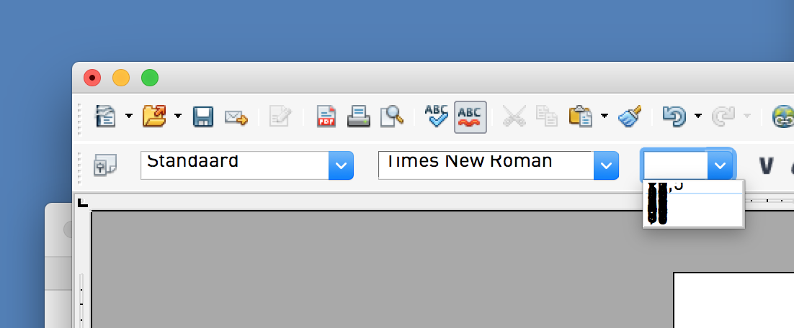794x328 pixels.
Task: Select the Clone Formatting paintbrush
Action: (x=630, y=116)
